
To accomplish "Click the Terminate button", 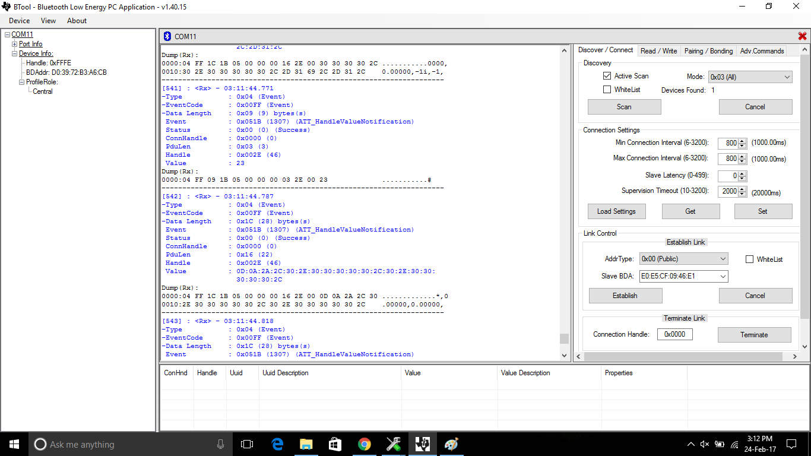I will pyautogui.click(x=754, y=335).
